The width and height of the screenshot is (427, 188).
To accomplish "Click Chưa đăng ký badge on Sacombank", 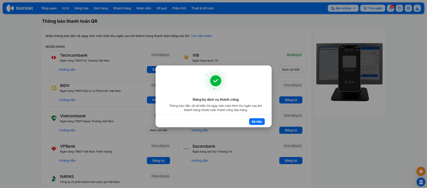I will pos(293,146).
